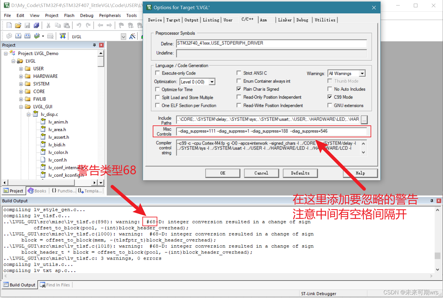Open the LVGL target selection dropdown

[x=123, y=37]
